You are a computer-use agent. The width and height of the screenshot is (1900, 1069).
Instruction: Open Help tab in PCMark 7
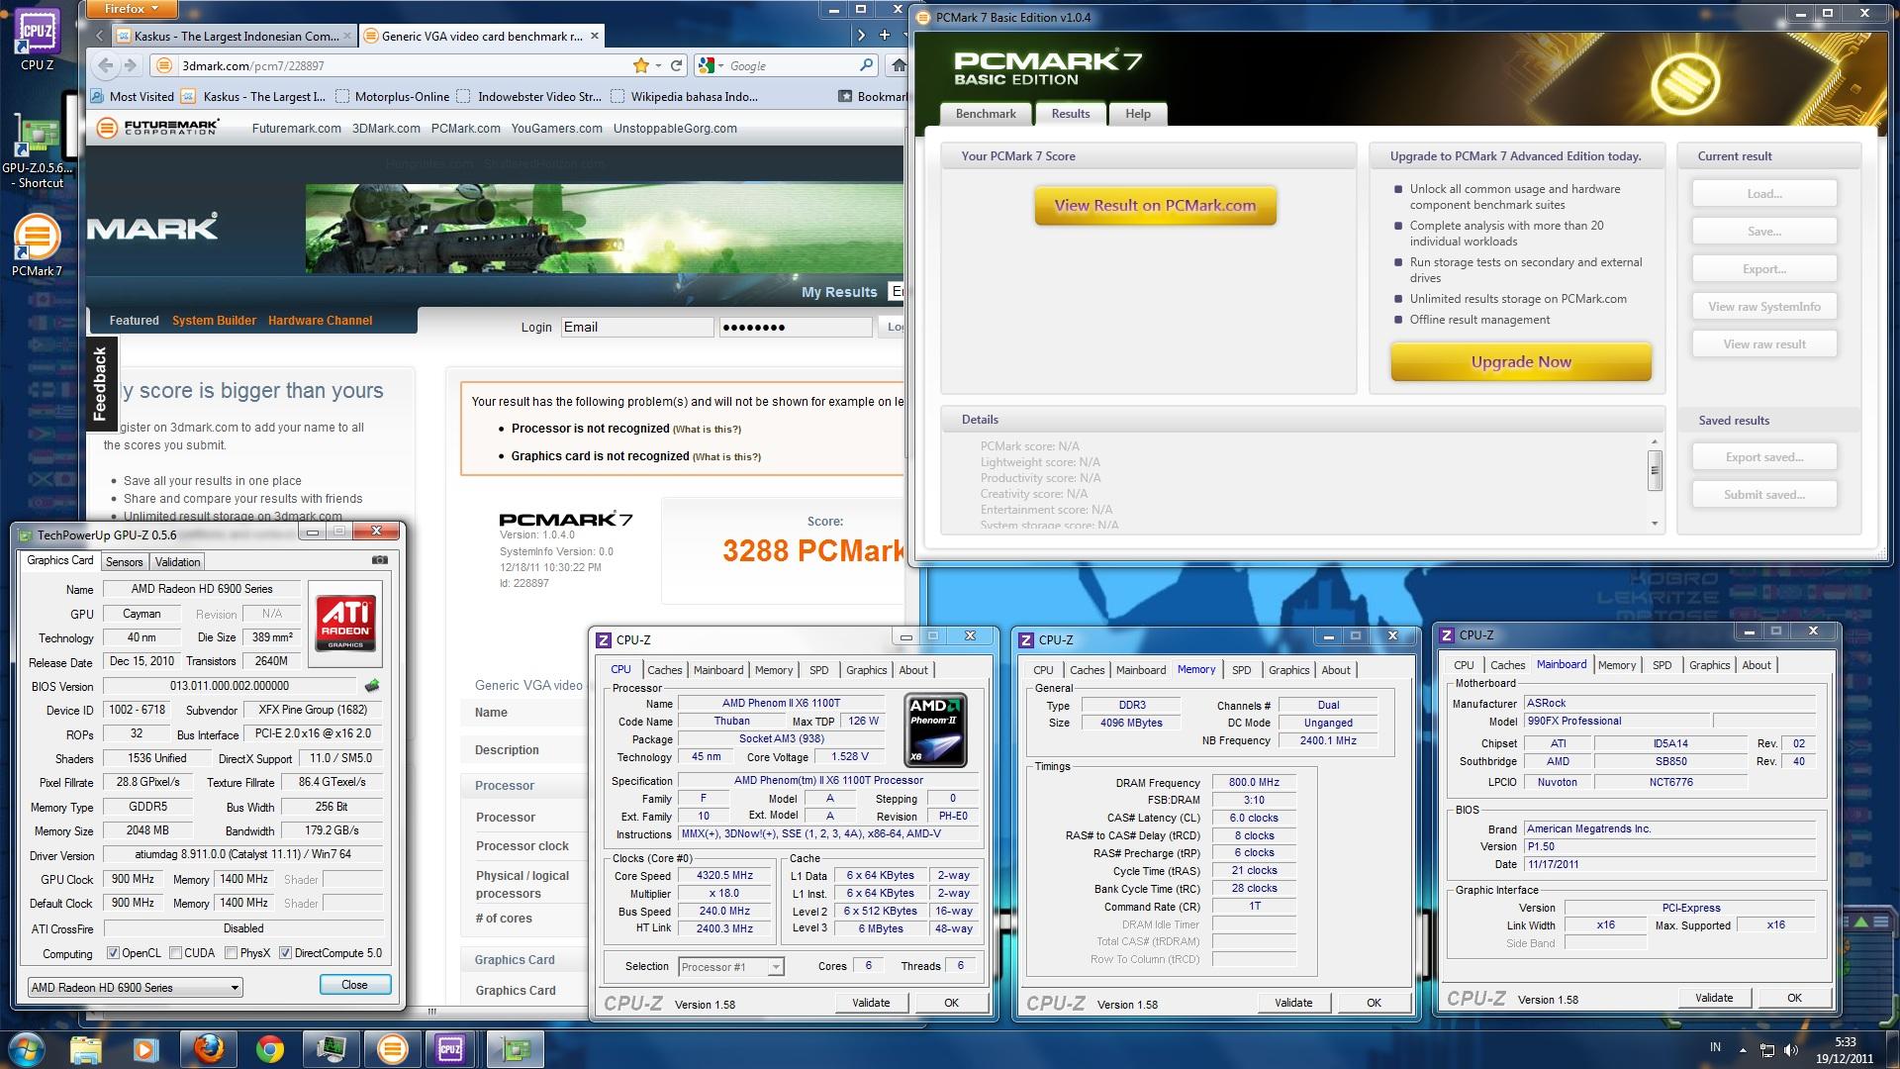tap(1137, 114)
